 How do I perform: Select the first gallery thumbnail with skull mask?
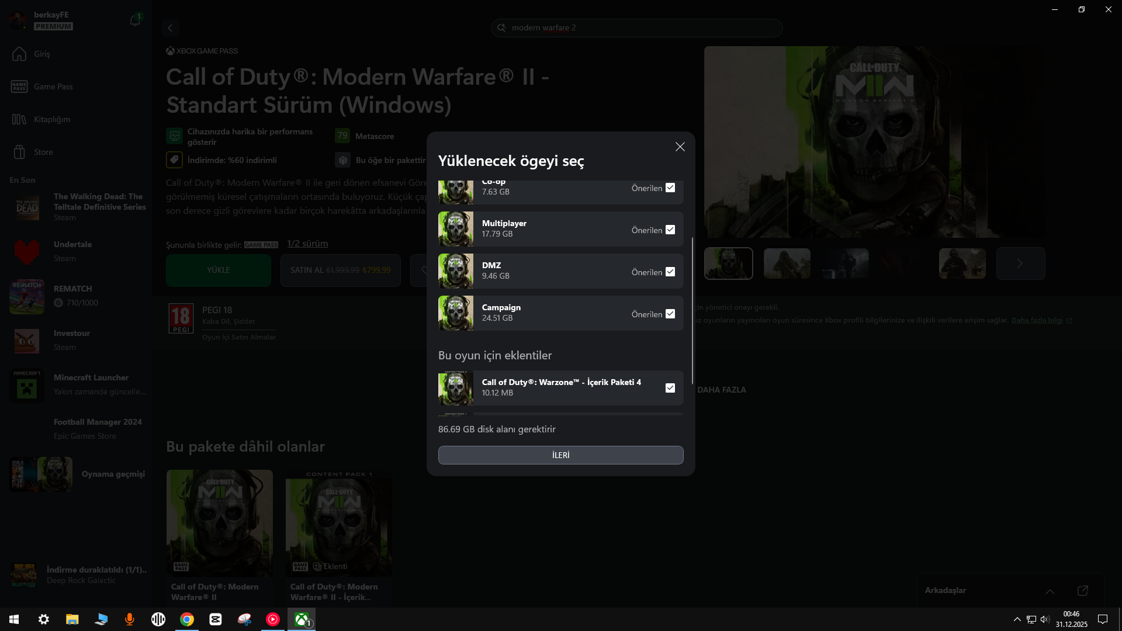(x=728, y=264)
